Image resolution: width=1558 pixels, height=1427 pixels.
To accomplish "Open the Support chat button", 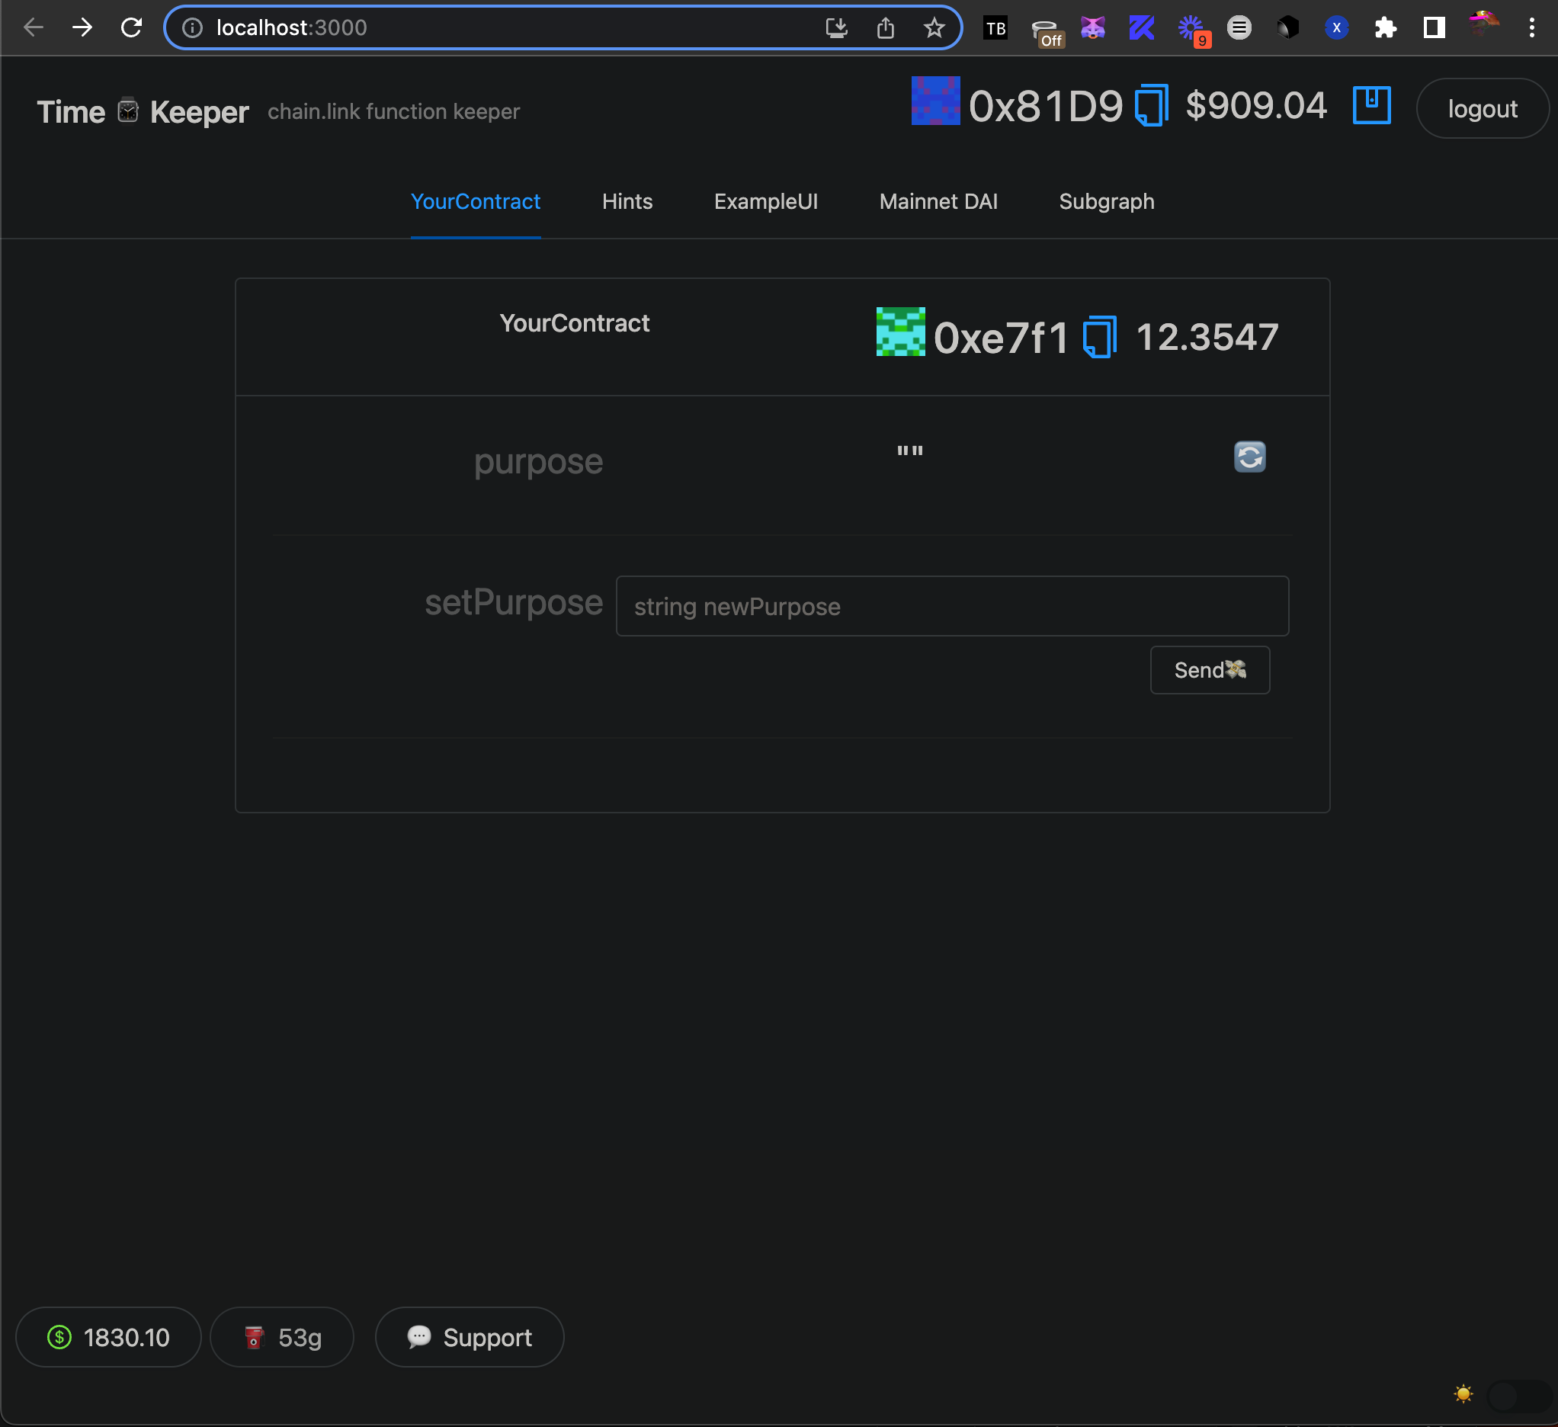I will [469, 1336].
